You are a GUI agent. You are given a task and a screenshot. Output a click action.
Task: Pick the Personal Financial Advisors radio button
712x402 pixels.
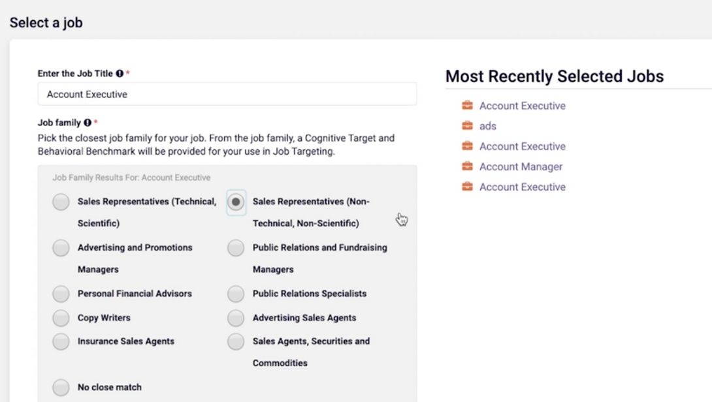[61, 294]
